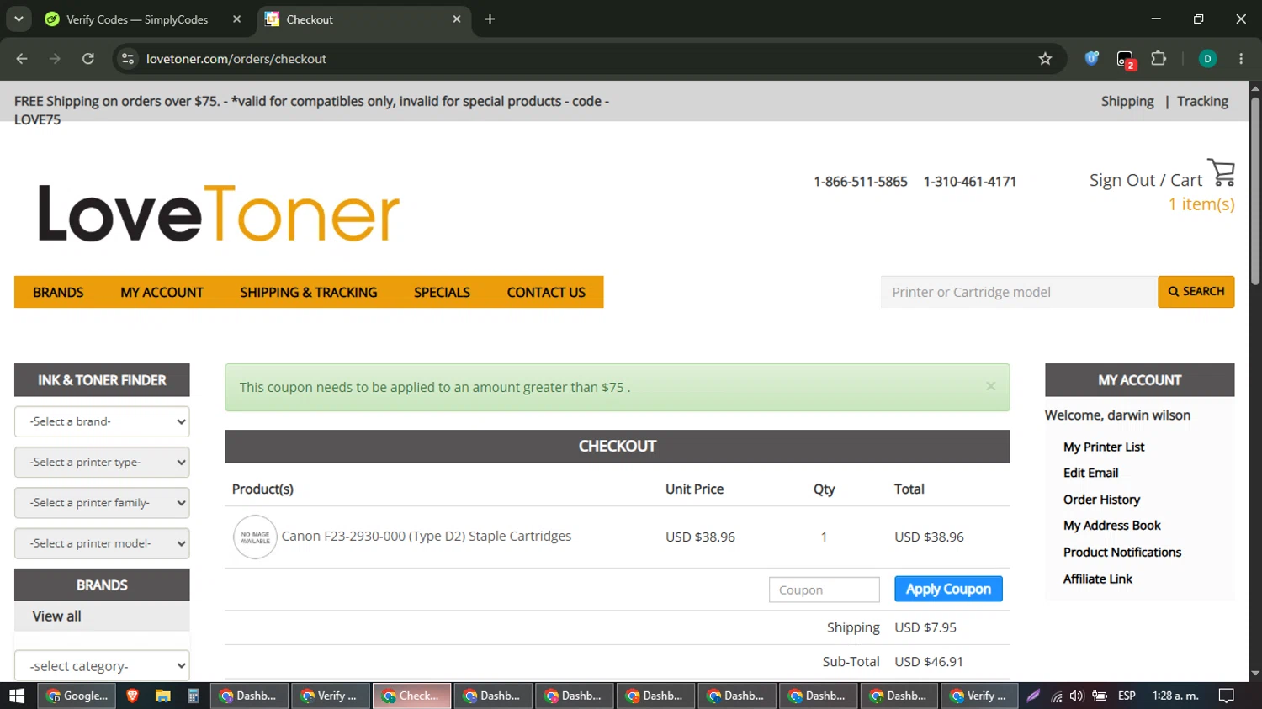Open the D profile avatar
The height and width of the screenshot is (709, 1262).
(x=1207, y=59)
